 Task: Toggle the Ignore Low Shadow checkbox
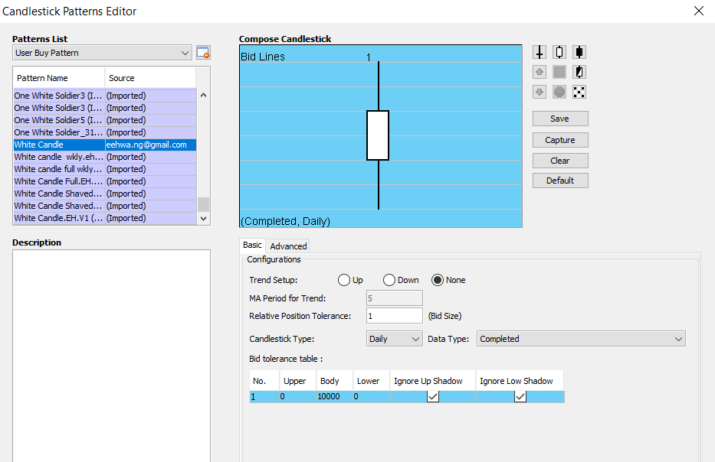coord(520,396)
